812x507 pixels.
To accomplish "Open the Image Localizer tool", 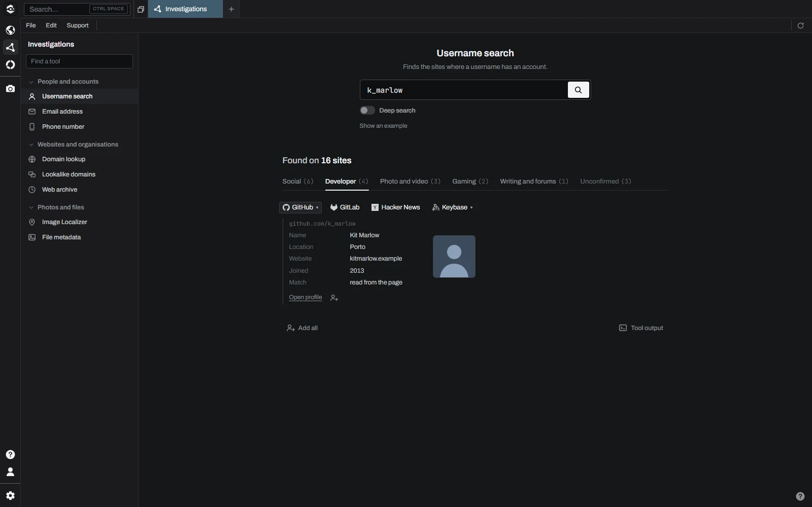I will pyautogui.click(x=79, y=222).
